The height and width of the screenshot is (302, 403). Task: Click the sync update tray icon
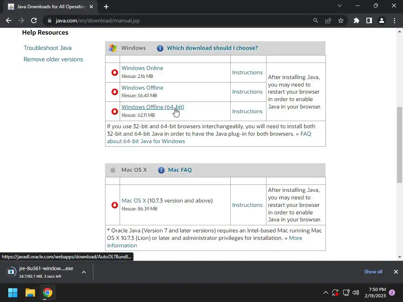point(335,293)
